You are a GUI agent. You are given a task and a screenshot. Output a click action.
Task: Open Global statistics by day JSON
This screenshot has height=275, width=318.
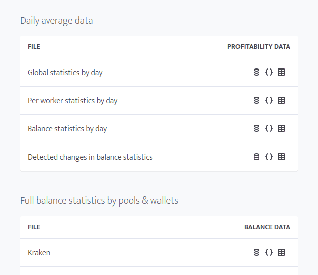pyautogui.click(x=269, y=72)
